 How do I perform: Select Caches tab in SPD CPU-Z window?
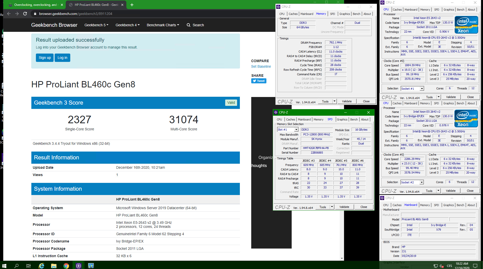click(290, 119)
